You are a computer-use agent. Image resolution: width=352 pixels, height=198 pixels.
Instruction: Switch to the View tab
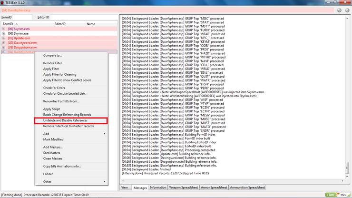pyautogui.click(x=125, y=188)
